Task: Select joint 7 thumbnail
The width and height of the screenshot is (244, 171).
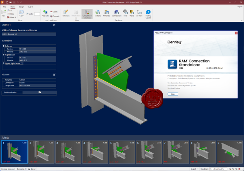Action: point(176,152)
